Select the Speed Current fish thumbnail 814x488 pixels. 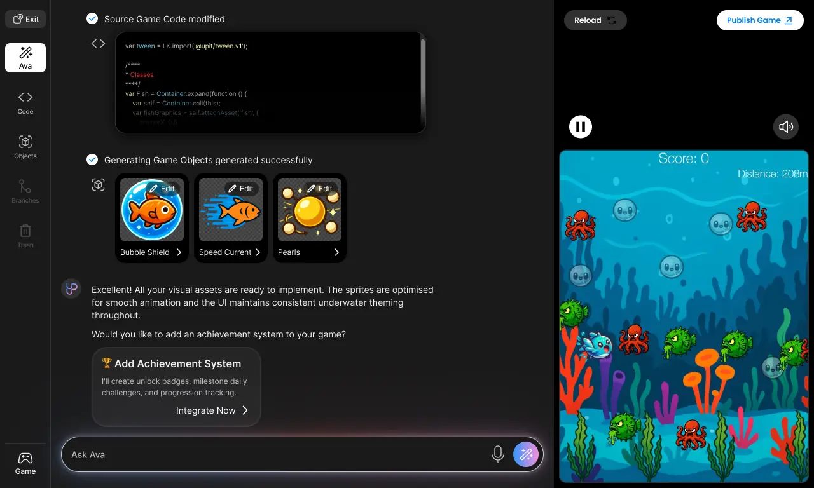231,210
